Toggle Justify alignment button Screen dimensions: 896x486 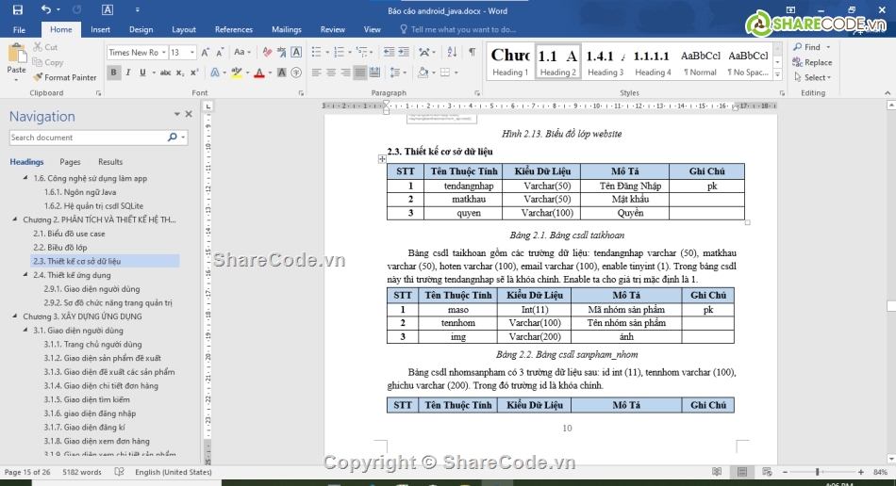361,73
